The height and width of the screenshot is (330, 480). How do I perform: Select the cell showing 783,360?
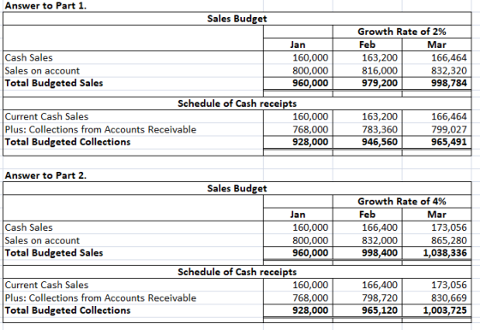(368, 129)
